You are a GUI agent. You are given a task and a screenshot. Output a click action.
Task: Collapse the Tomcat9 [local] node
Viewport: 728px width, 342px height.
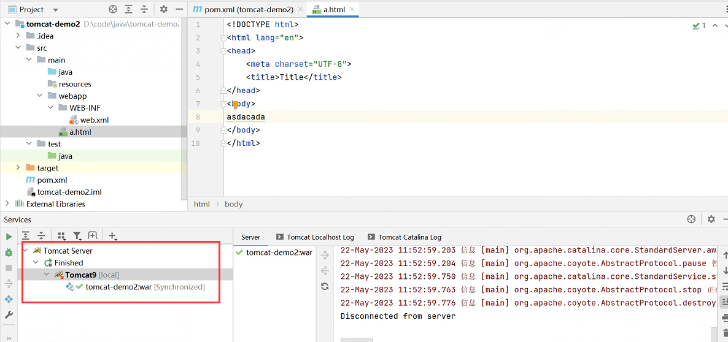pos(47,275)
